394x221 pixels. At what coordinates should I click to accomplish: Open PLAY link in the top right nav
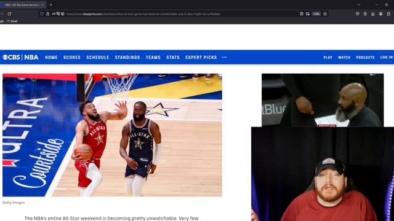[328, 57]
